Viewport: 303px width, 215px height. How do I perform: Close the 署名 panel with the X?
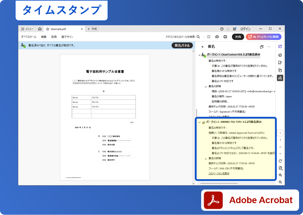[x=202, y=47]
